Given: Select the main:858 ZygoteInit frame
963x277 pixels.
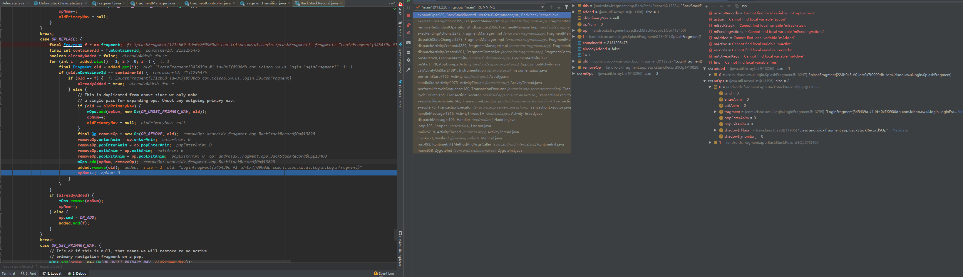Looking at the screenshot, I should click(492, 151).
